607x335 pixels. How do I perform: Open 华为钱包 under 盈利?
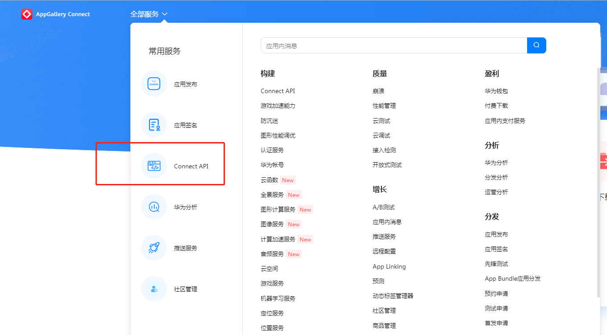[496, 91]
